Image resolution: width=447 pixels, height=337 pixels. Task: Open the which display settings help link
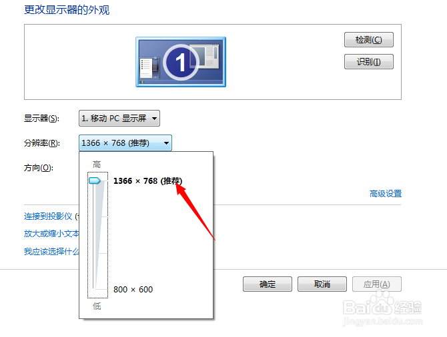point(51,251)
